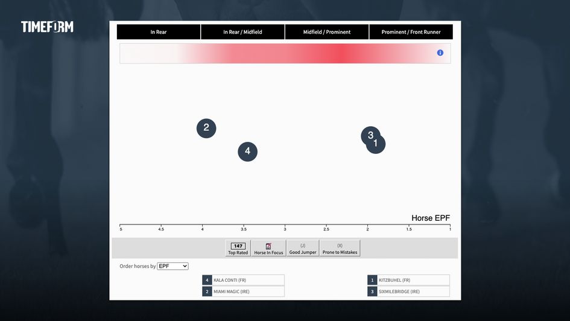Select the Midfield / Prominent tab
The height and width of the screenshot is (321, 570).
(327, 32)
